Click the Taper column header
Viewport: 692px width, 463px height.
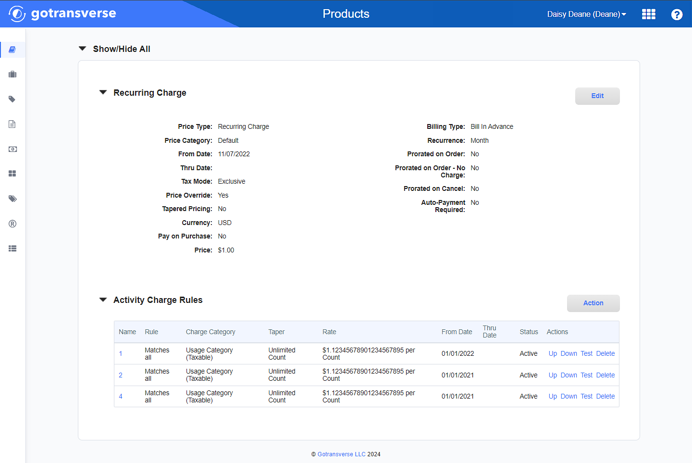(x=276, y=332)
